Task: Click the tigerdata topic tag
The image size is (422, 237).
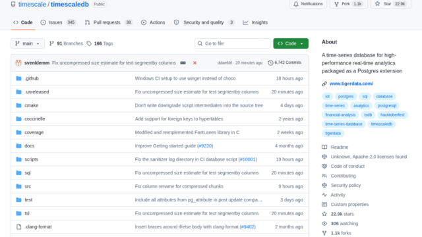Action: click(x=333, y=133)
